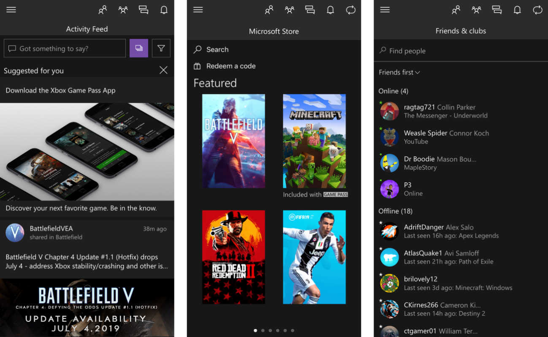
Task: Open Battlefield V update availability banner image
Action: point(87,308)
